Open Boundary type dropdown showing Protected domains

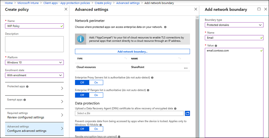point(234,25)
